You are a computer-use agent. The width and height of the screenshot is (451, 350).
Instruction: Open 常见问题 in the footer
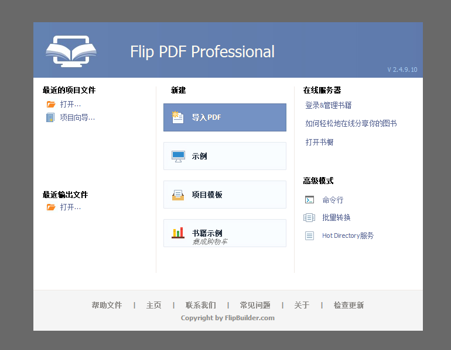[x=255, y=305]
